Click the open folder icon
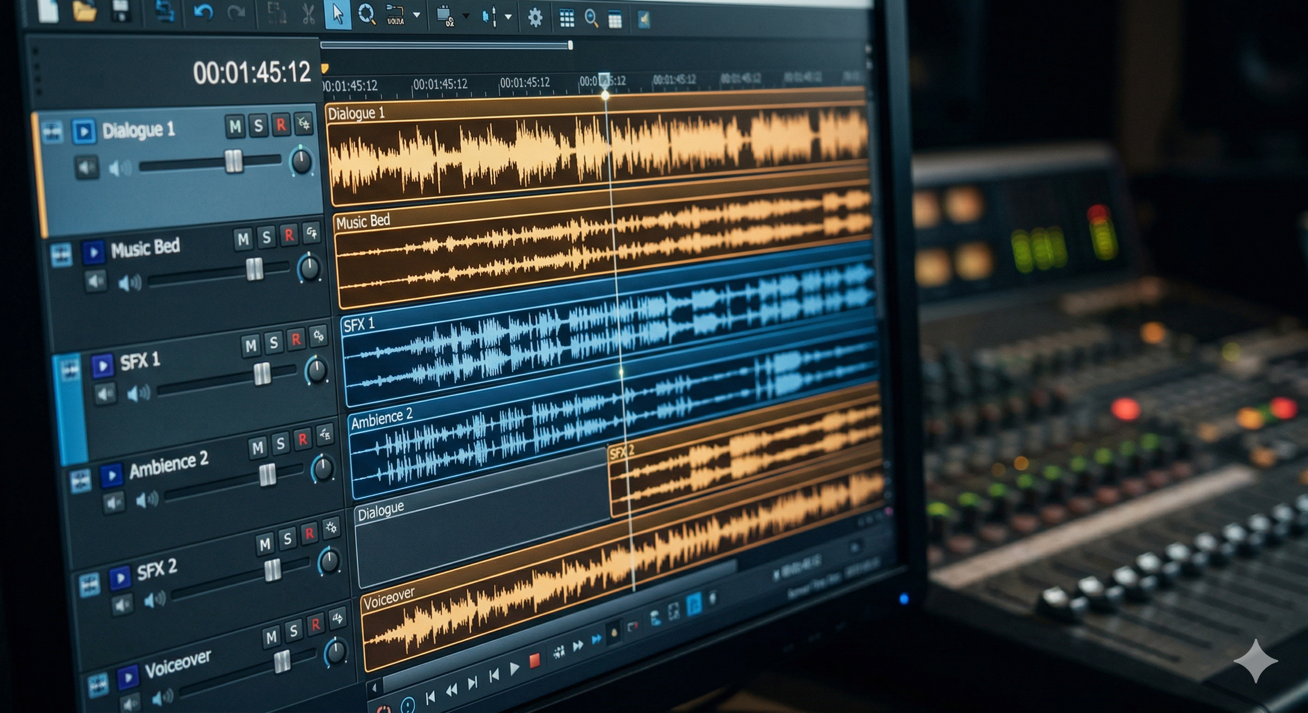The width and height of the screenshot is (1308, 713). pyautogui.click(x=85, y=11)
